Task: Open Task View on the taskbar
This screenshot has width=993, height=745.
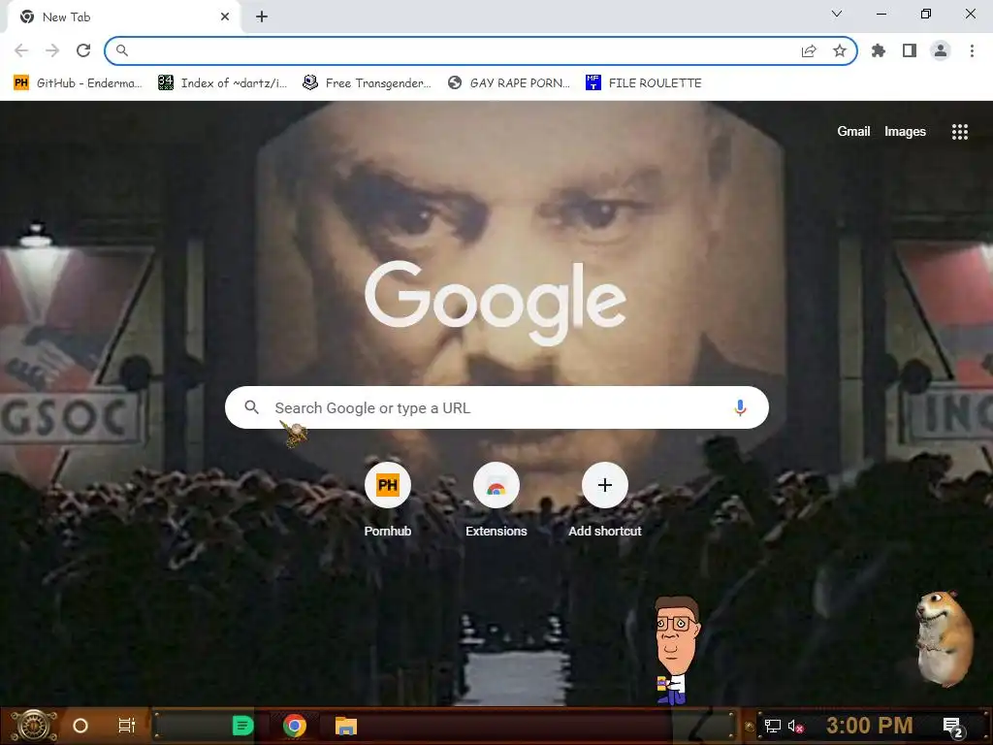Action: pos(127,726)
